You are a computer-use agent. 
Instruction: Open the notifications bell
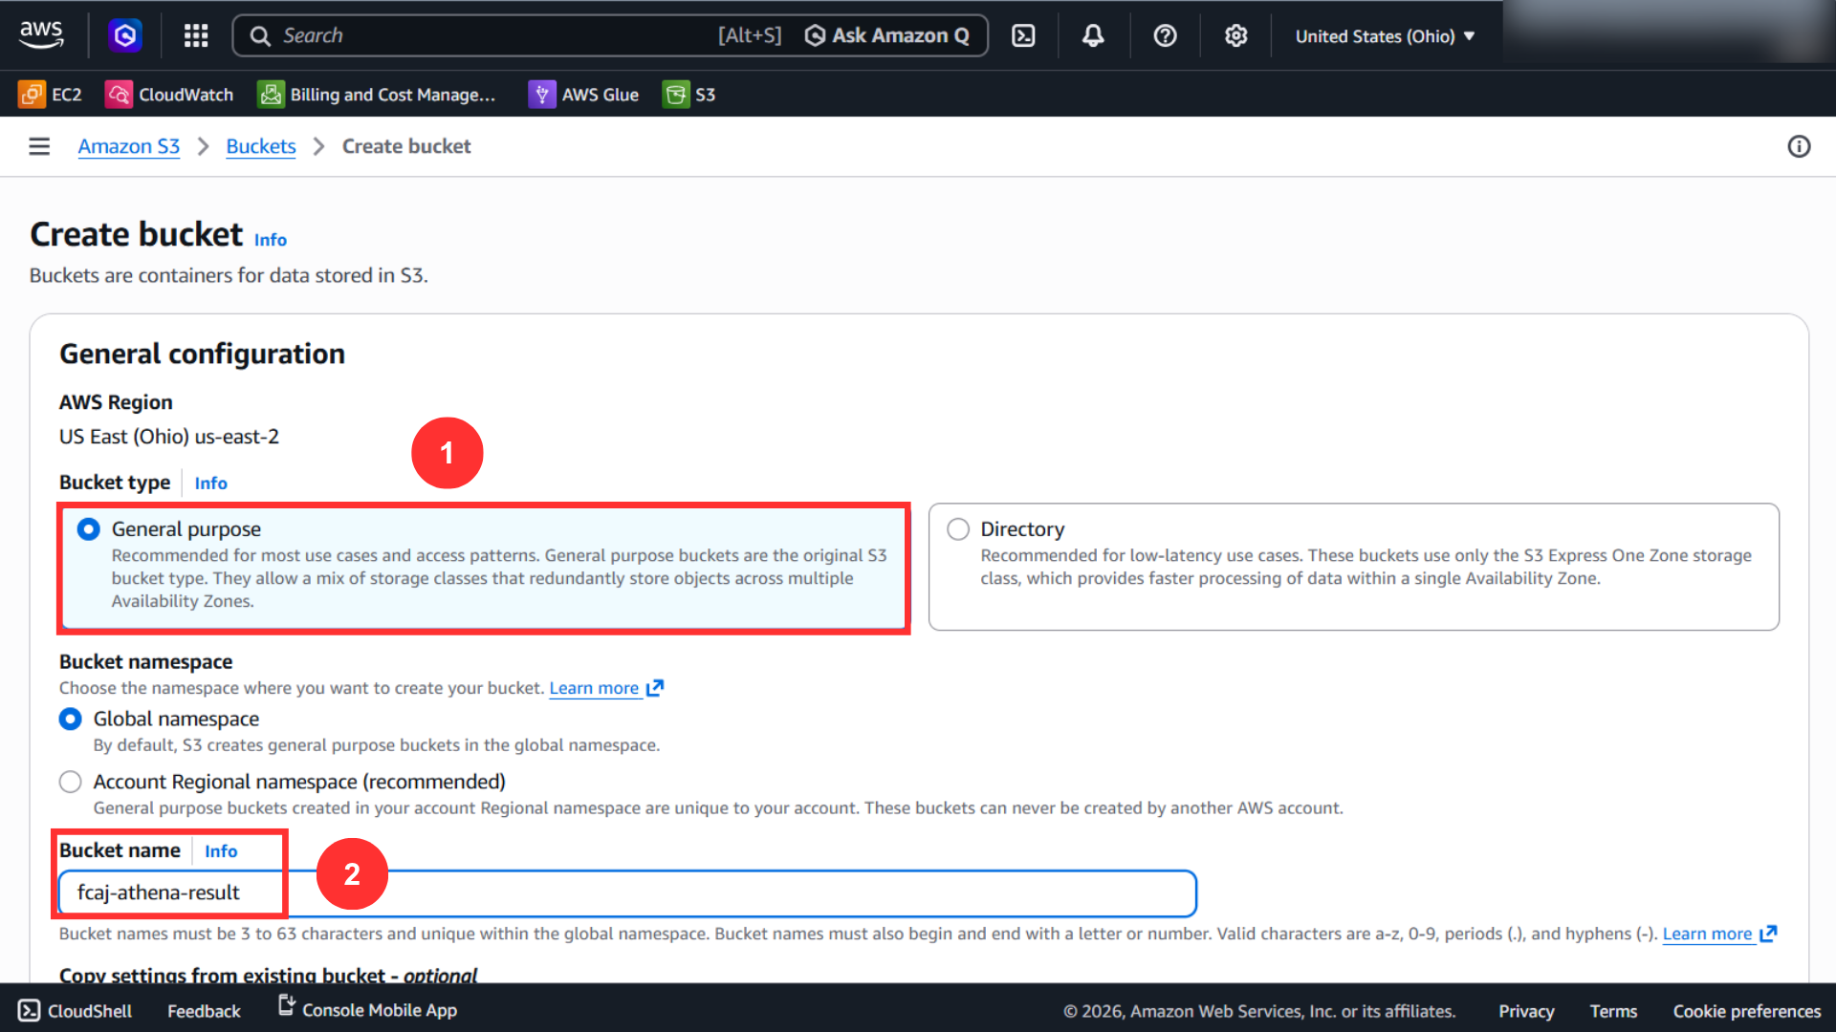(1093, 35)
